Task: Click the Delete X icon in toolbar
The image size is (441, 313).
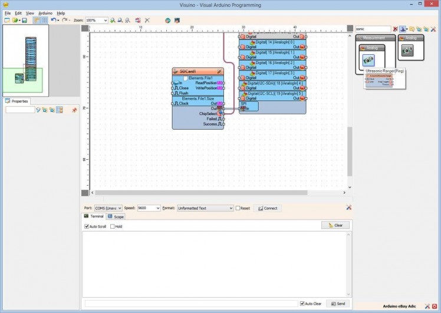Action: [147, 20]
